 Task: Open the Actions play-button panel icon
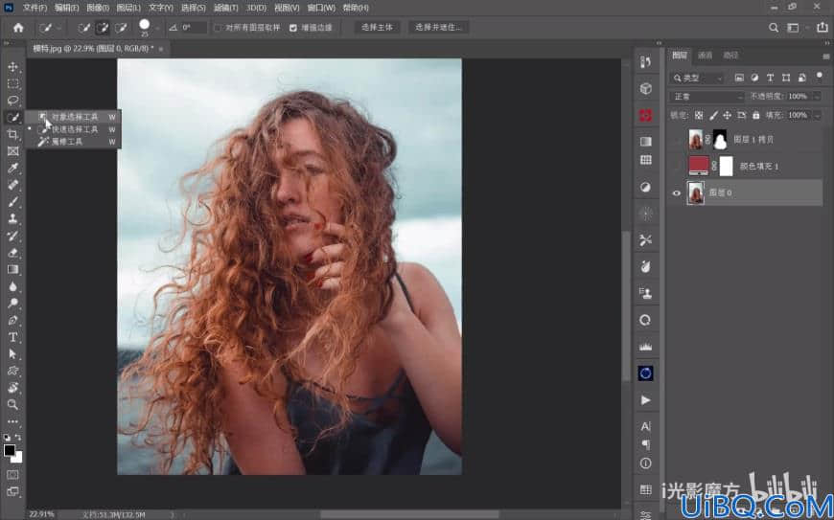coord(646,400)
